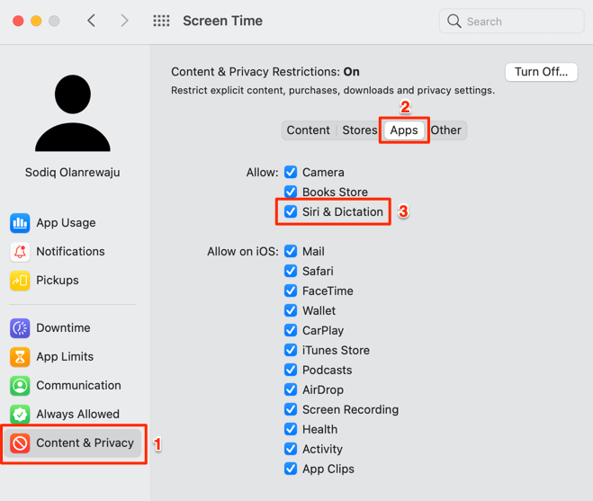
Task: Select the Notifications bell icon
Action: tap(20, 252)
